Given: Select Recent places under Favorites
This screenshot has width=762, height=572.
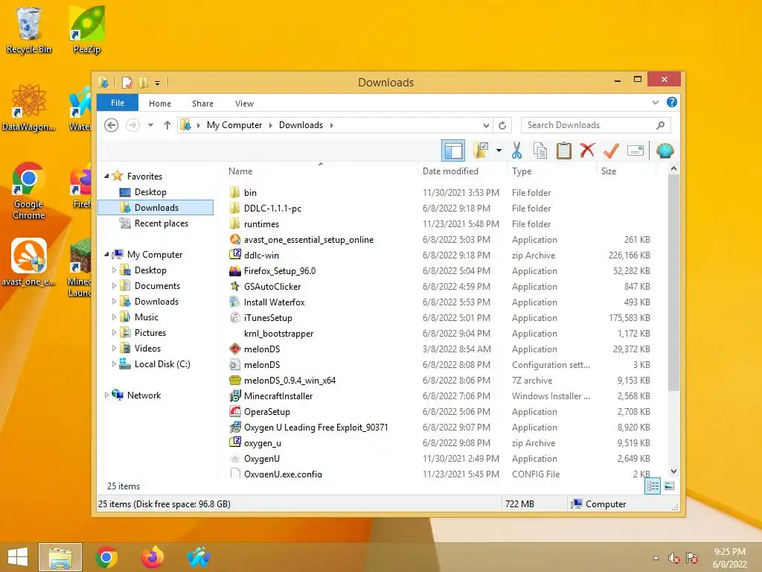Looking at the screenshot, I should (x=161, y=223).
